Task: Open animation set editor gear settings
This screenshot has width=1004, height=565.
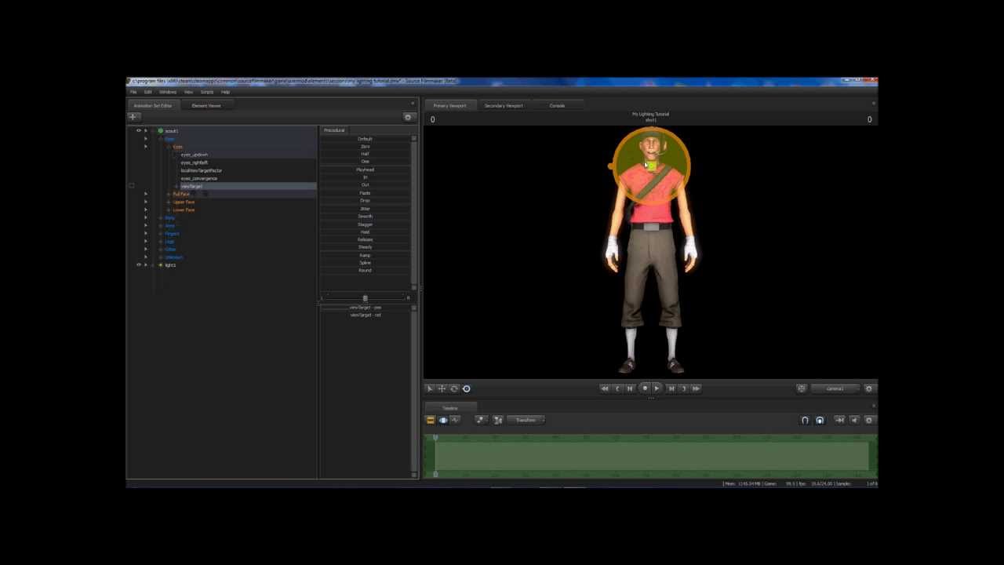Action: coord(407,117)
